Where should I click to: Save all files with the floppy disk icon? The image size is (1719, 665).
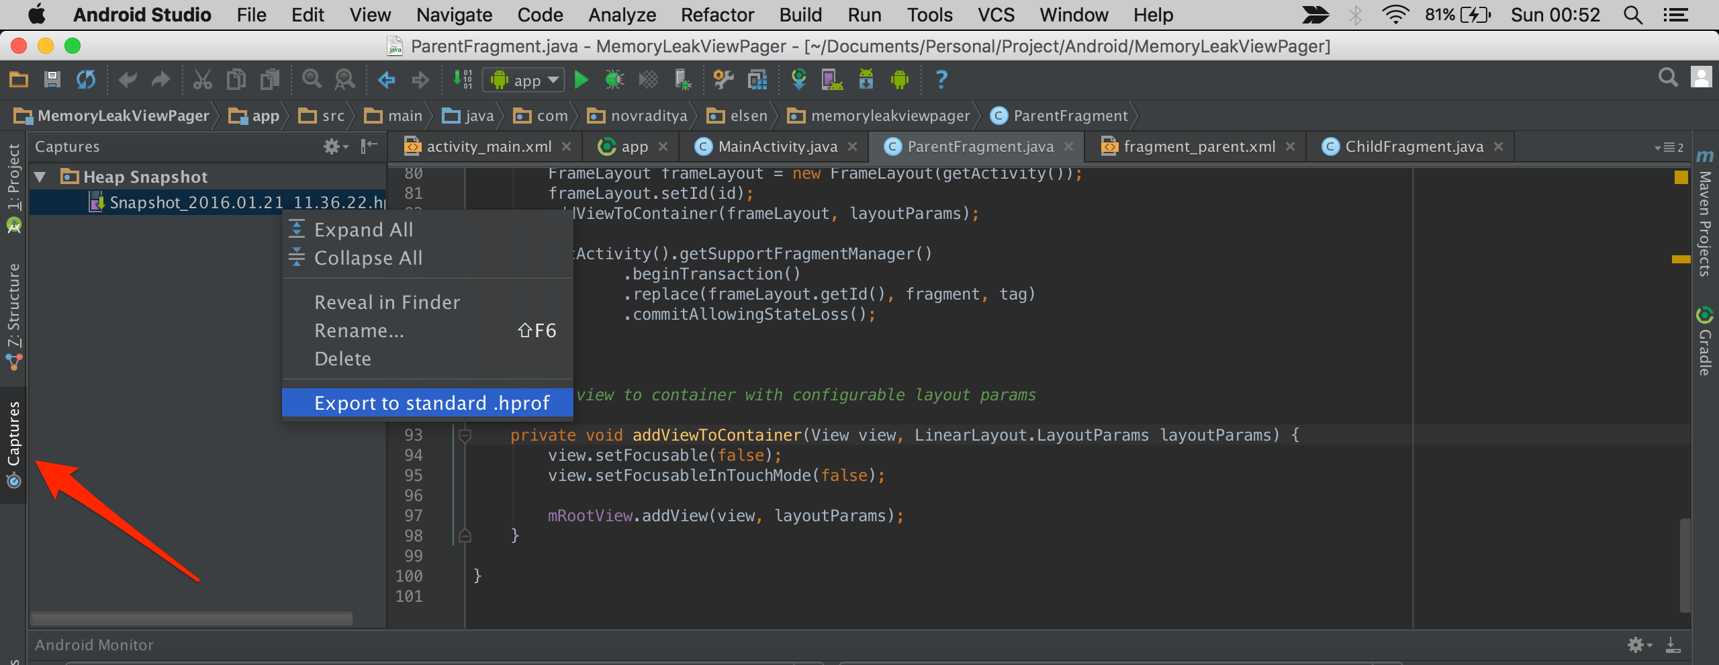point(52,80)
